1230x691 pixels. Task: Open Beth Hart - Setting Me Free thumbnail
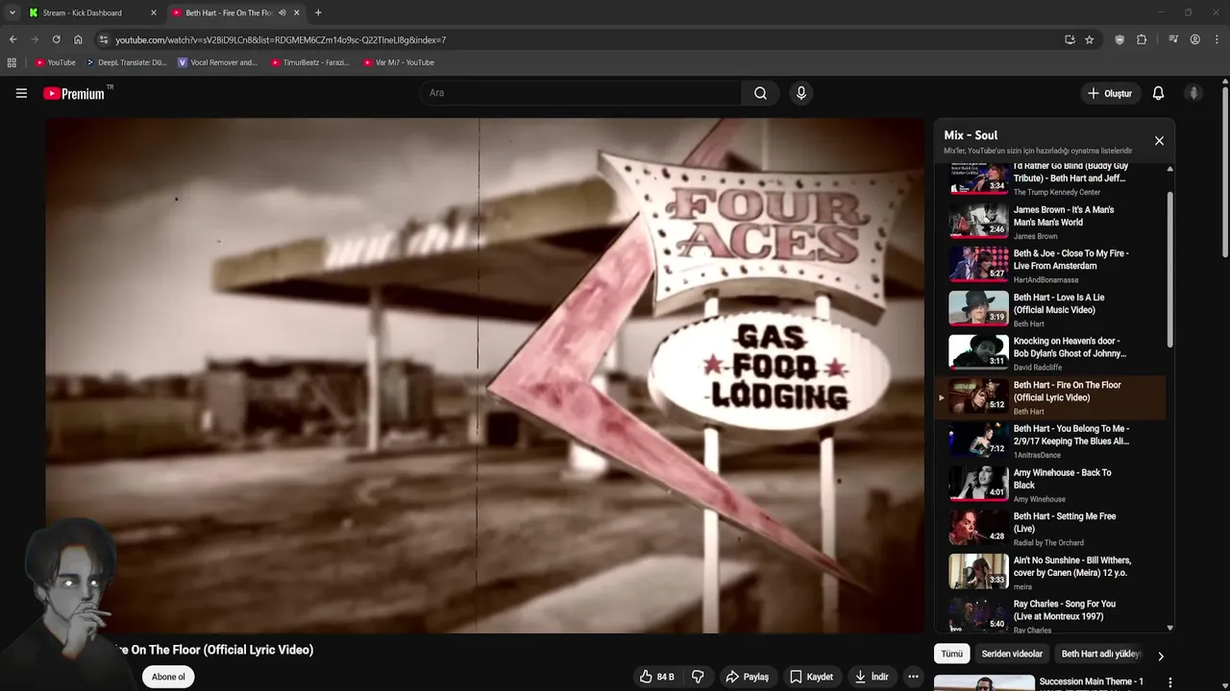(978, 528)
